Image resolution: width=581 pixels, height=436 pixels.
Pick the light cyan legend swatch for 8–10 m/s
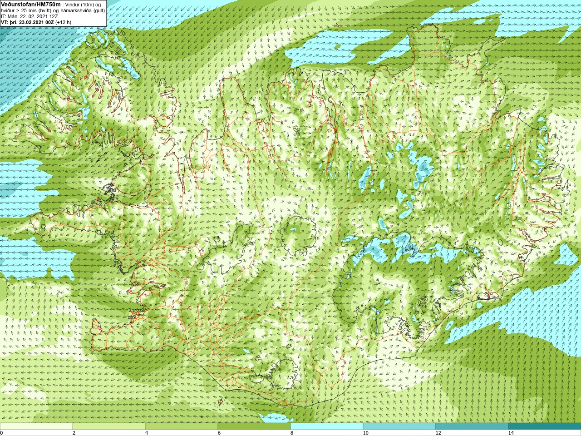[327, 426]
